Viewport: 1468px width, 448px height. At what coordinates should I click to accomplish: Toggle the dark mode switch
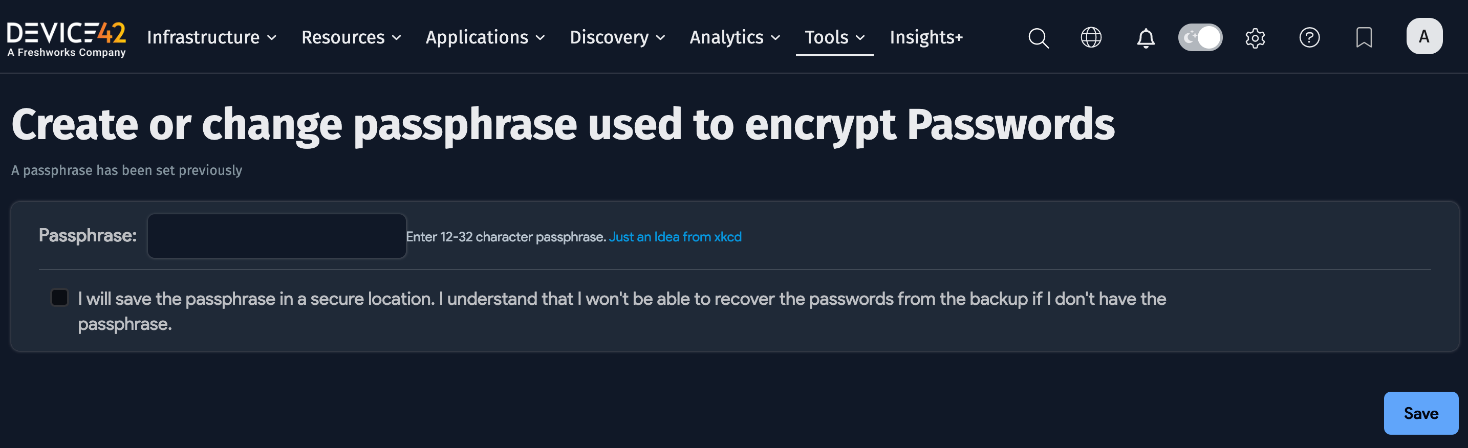pos(1200,37)
